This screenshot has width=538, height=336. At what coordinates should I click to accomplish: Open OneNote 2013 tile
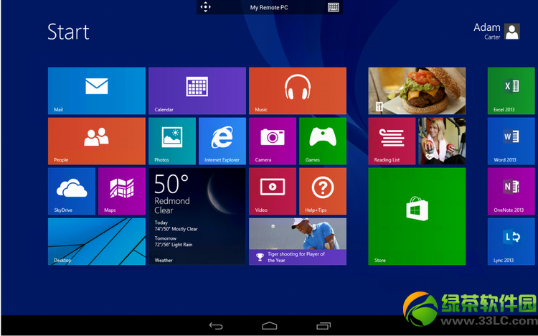(511, 192)
